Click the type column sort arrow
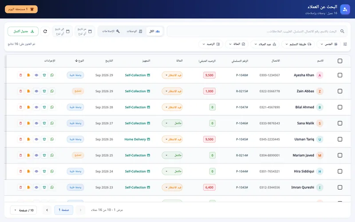Viewport: 355px width, 222px height. click(x=76, y=61)
